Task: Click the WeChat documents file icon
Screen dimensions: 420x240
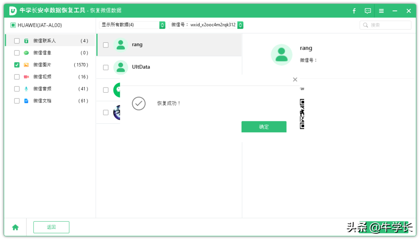Action: pos(26,101)
